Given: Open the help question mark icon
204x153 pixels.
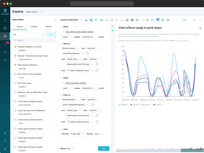Looking at the screenshot, I should 5,141.
